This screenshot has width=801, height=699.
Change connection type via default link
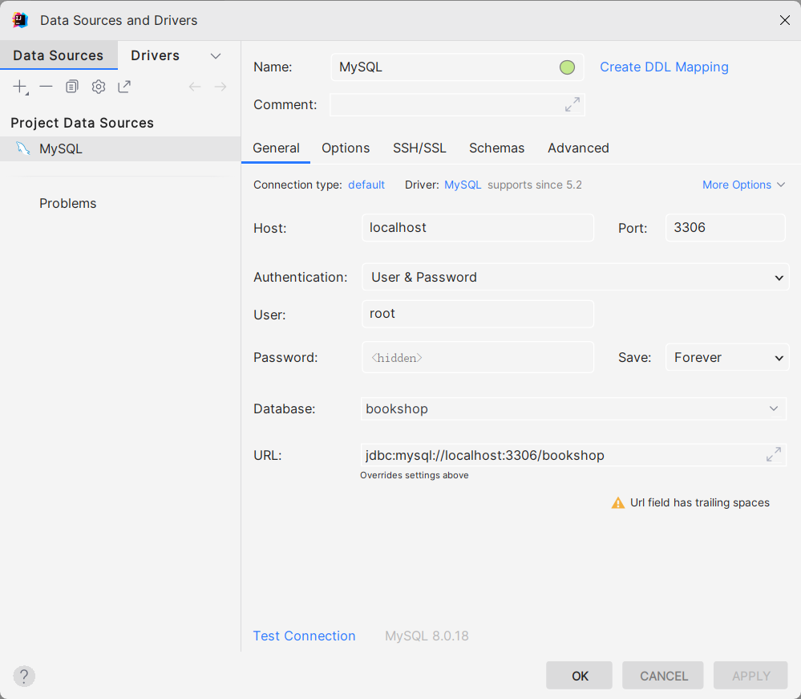point(366,185)
